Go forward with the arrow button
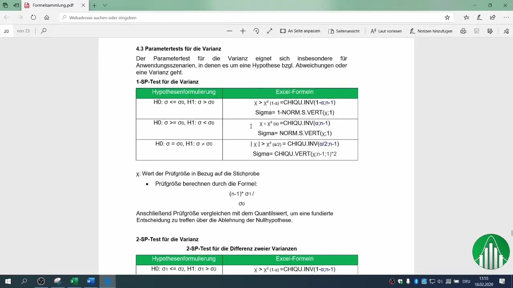Image resolution: width=513 pixels, height=288 pixels. 20,18
